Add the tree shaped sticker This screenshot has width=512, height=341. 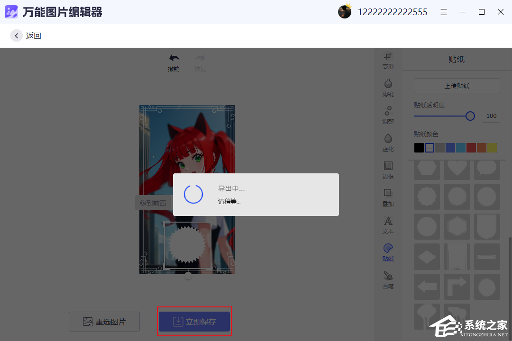(427, 316)
